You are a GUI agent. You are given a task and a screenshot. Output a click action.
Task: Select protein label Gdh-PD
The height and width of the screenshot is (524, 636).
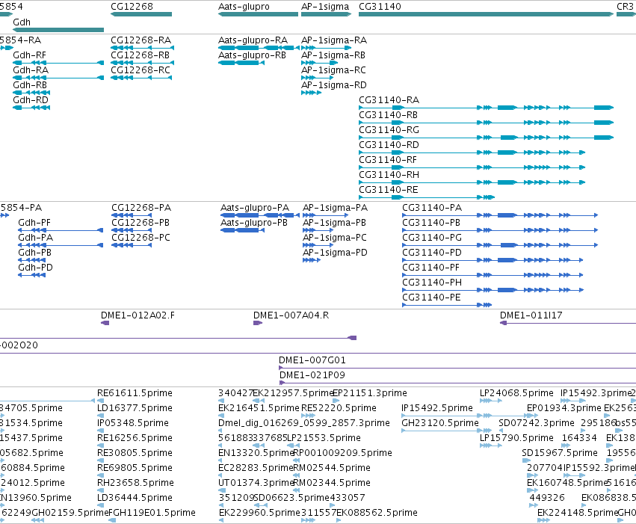click(x=35, y=268)
